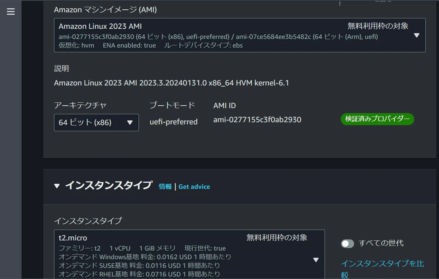Viewport: 439px width, 279px height.
Task: Collapse the インスタンスタイプ section
Action: point(57,186)
